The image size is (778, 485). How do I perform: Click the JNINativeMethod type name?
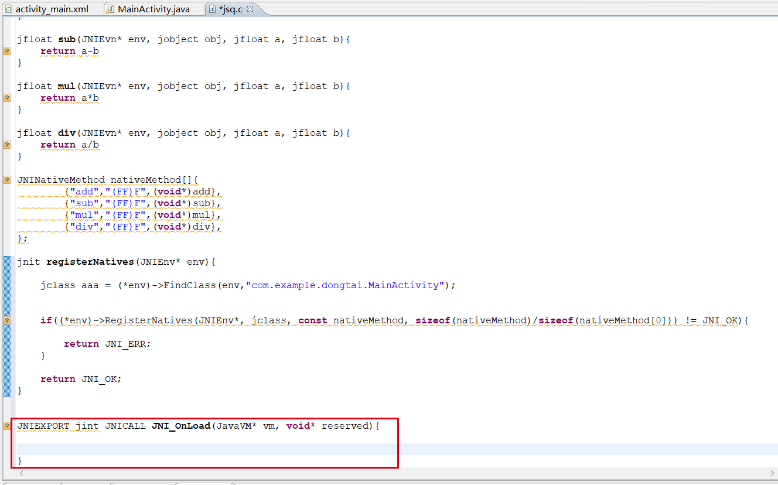(61, 180)
